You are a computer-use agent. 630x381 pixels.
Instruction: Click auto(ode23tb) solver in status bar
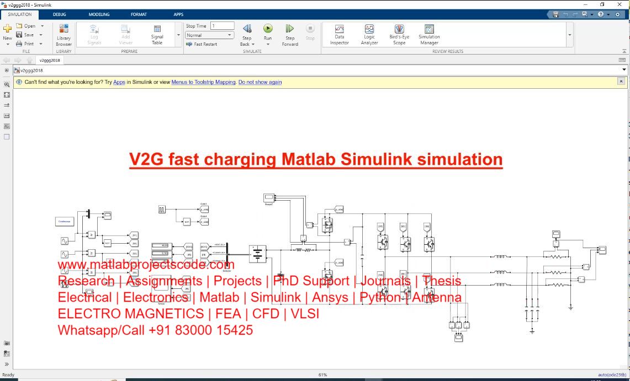pos(612,375)
